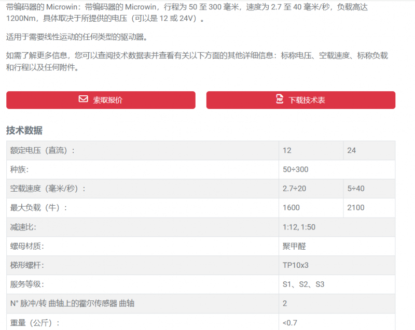Click the paragraph starting 带编码器的 Microwin

187,12
